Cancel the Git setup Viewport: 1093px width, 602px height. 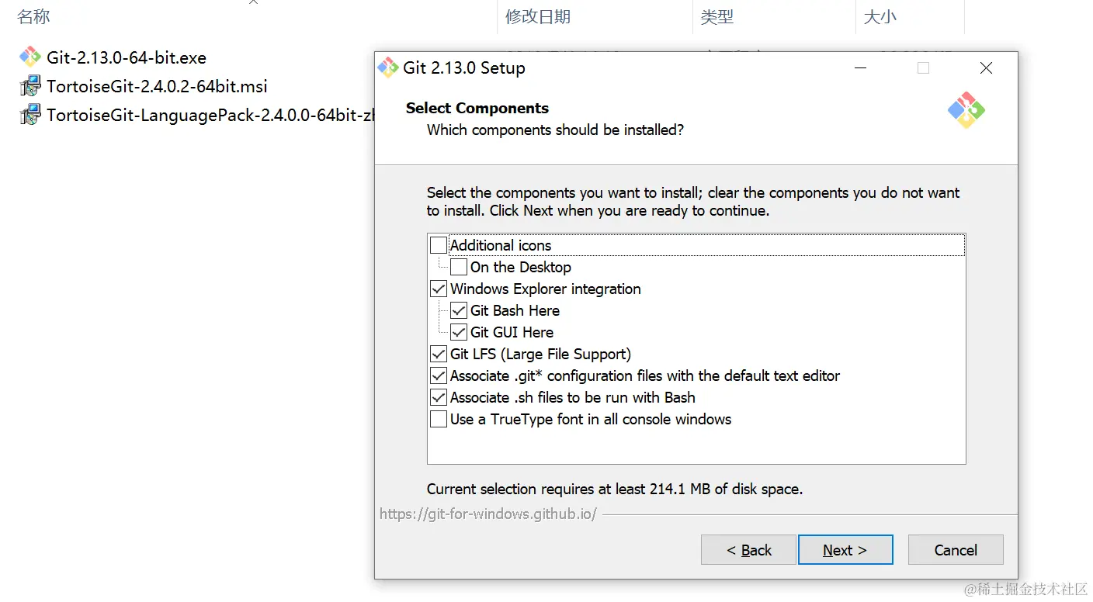pyautogui.click(x=956, y=550)
